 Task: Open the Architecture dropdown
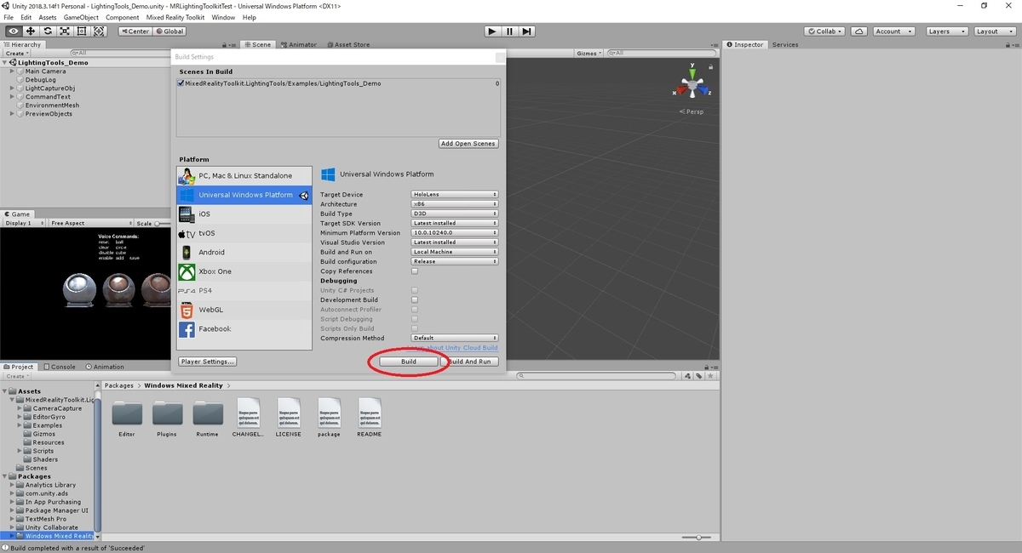point(455,204)
